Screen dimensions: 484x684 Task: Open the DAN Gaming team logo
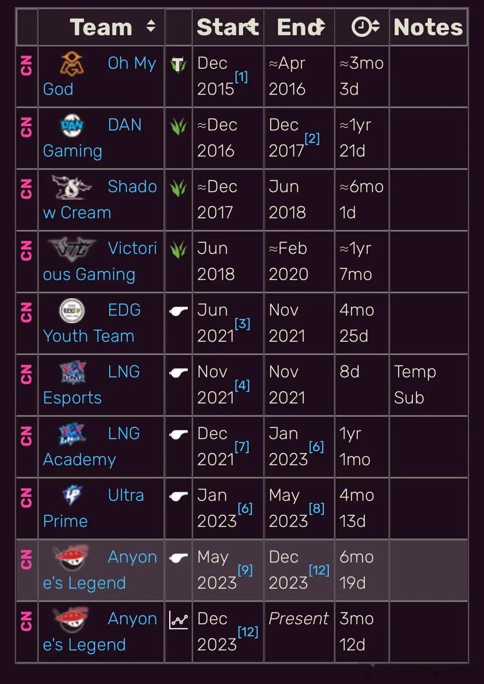coord(72,126)
